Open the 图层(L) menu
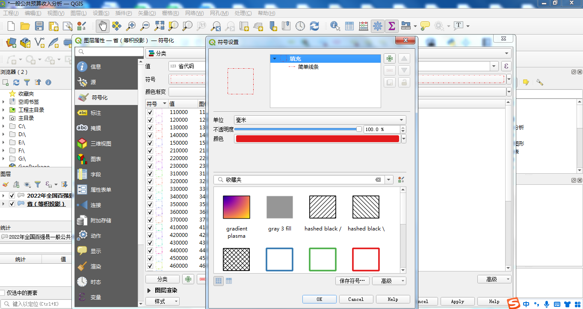583x309 pixels. click(78, 13)
